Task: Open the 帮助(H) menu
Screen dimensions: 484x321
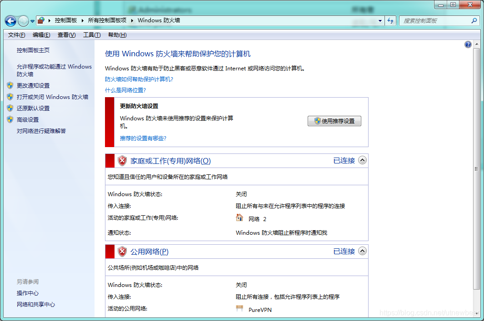Action: click(x=117, y=35)
